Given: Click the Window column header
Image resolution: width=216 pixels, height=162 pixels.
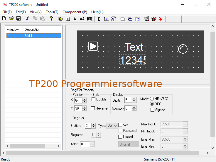Looking at the screenshot, I should coord(14,30).
